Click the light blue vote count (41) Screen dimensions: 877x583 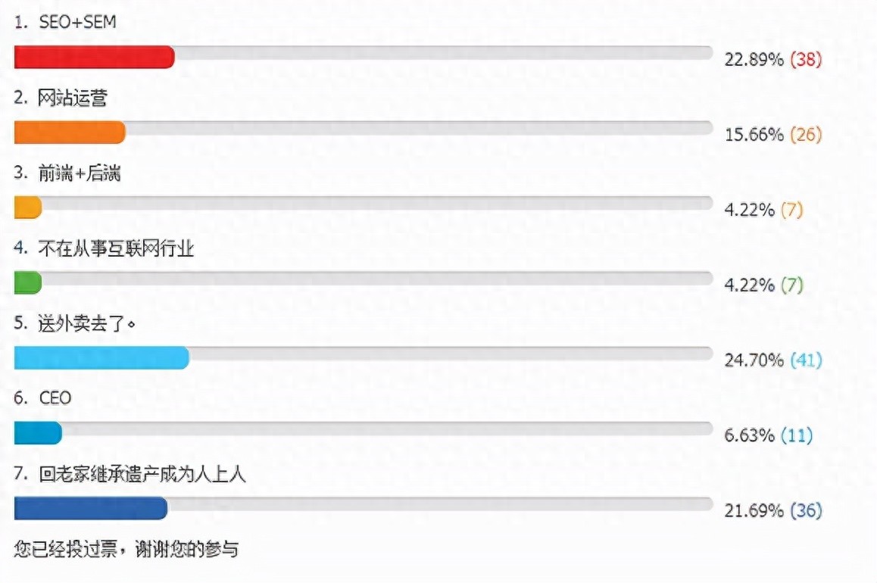806,360
